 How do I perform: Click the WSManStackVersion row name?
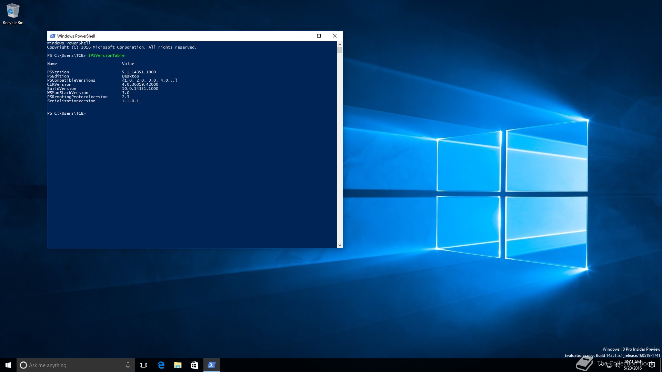68,93
